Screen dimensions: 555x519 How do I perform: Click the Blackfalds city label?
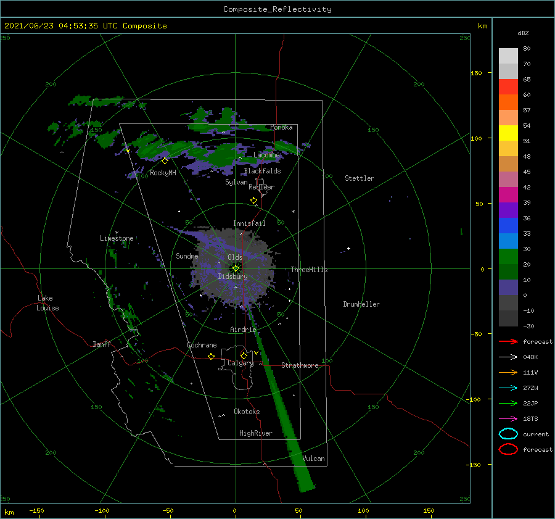(x=262, y=171)
